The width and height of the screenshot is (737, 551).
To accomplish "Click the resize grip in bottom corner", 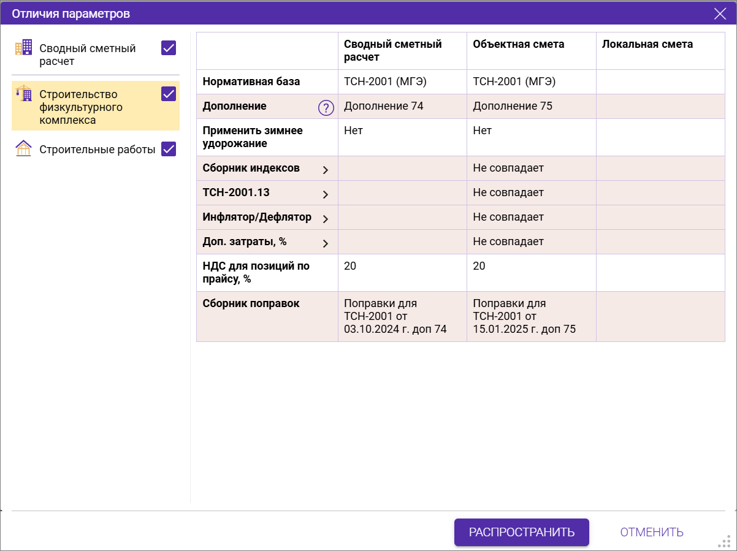I will pyautogui.click(x=725, y=541).
